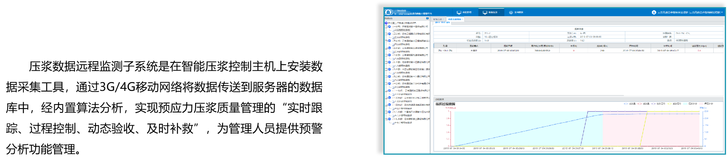Click the first monitor icon in top navigation

[459, 13]
